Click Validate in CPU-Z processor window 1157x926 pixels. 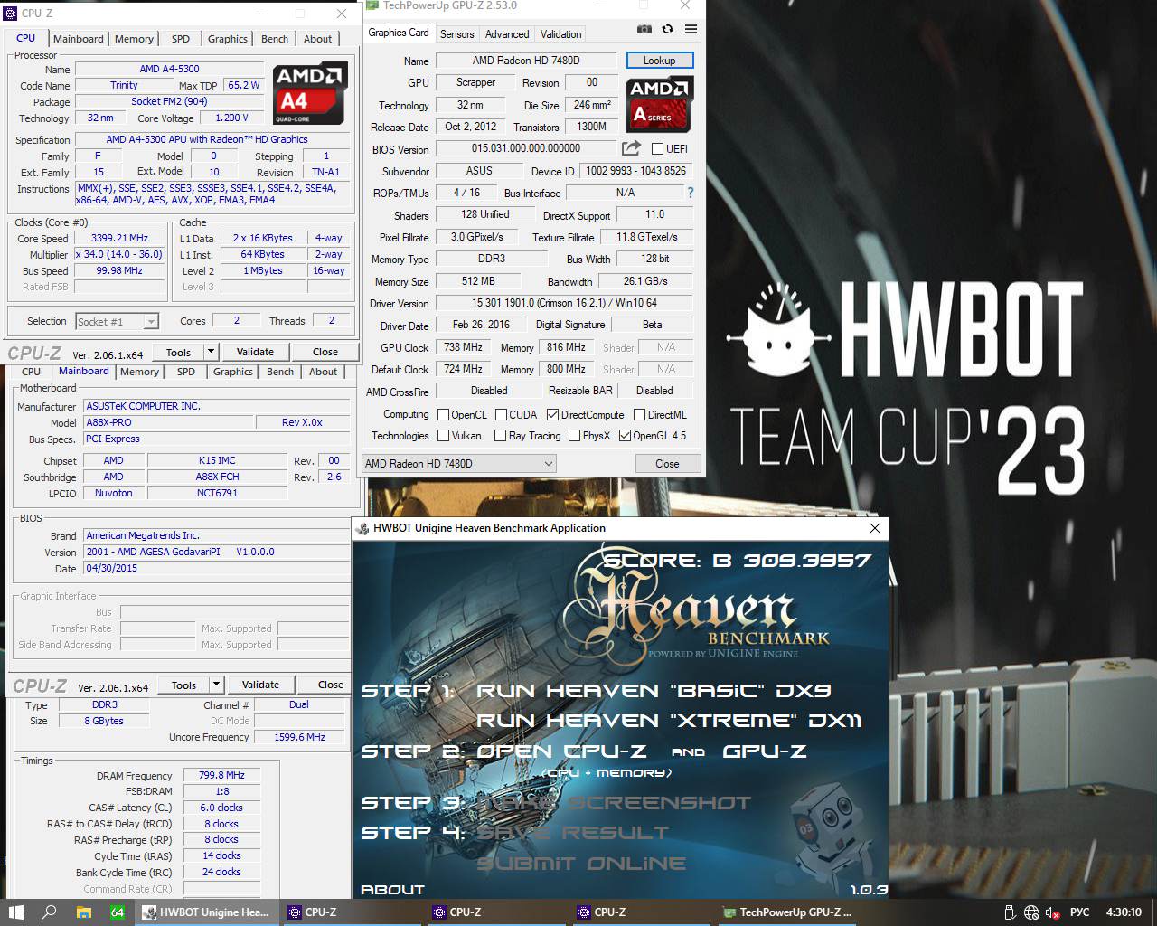tap(255, 352)
